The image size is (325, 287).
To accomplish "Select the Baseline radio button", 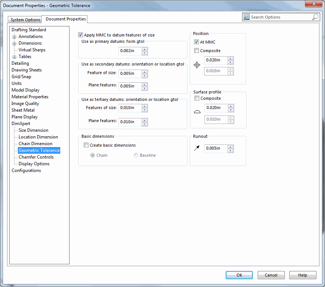I will point(136,155).
